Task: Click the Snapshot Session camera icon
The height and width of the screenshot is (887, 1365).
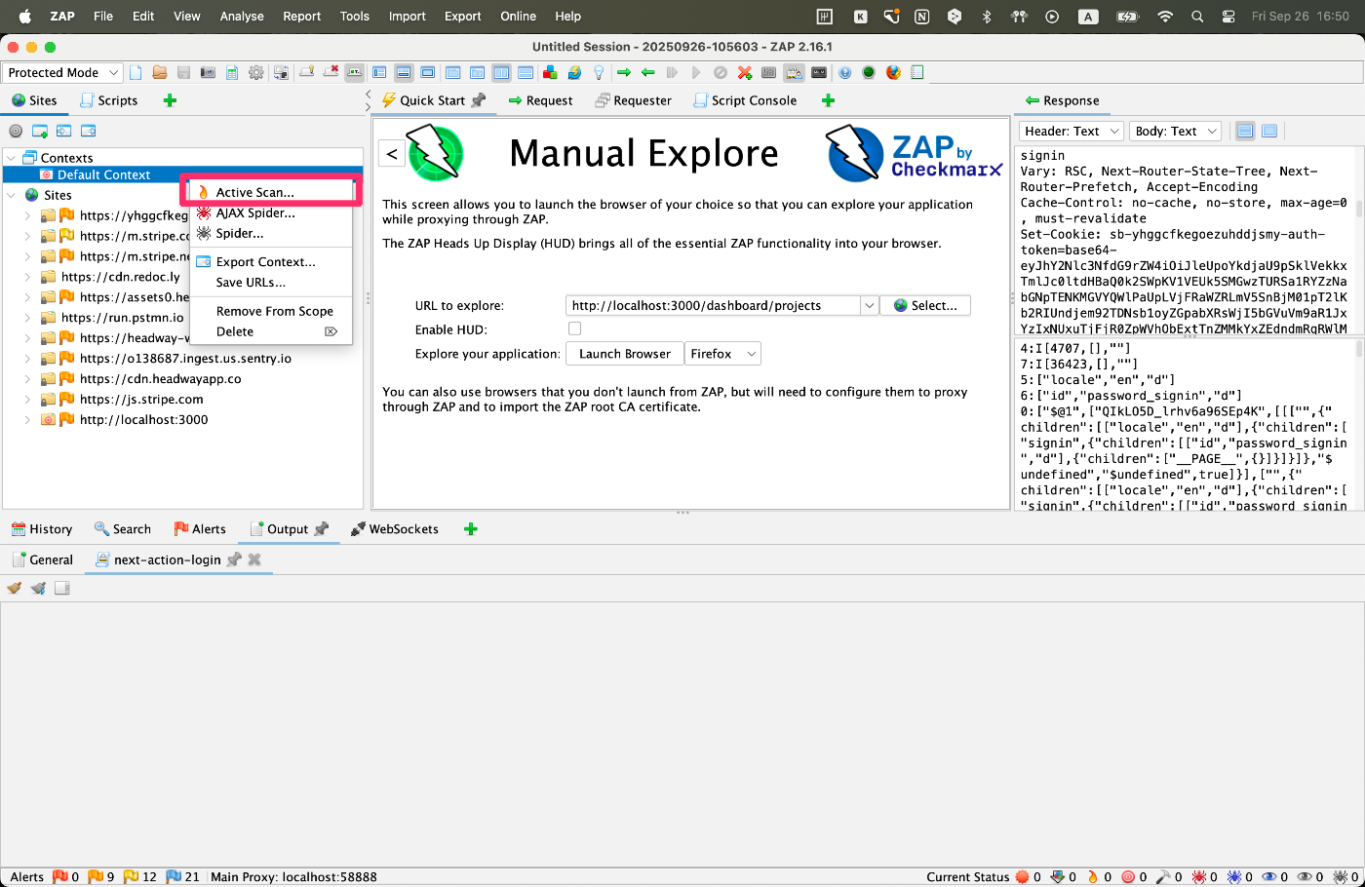Action: coord(208,72)
